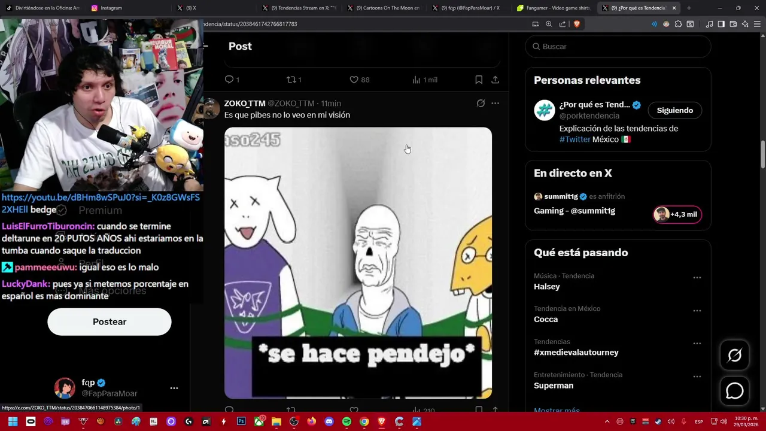This screenshot has width=766, height=431.
Task: Open the Halsey trending topic
Action: pos(547,287)
